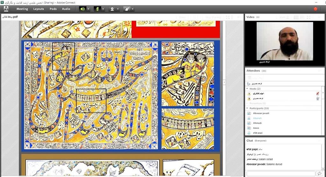
Task: Click the Adobe logo in the menu bar
Action: click(x=6, y=9)
